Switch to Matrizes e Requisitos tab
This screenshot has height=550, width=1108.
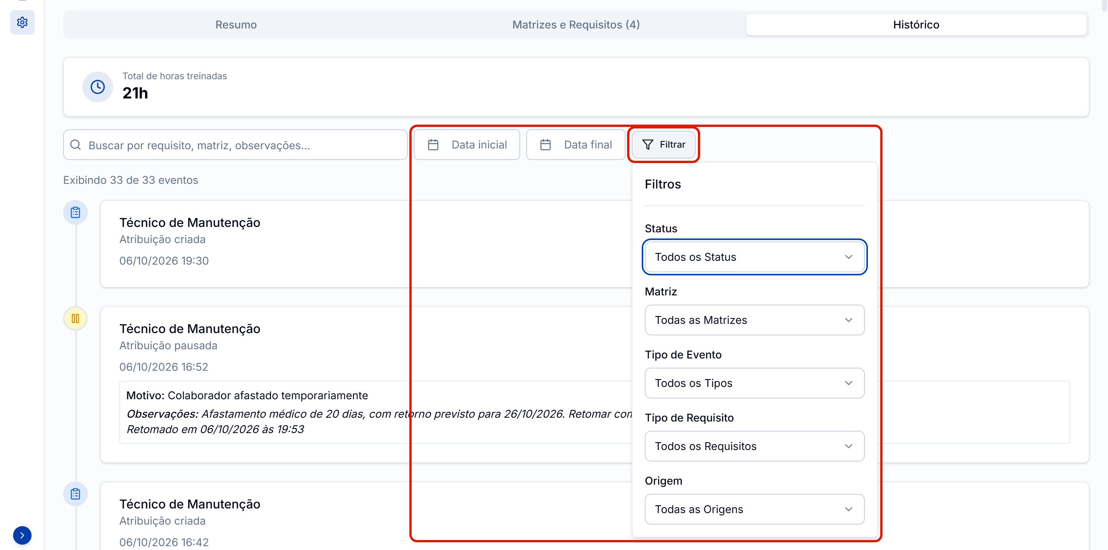[x=576, y=25]
